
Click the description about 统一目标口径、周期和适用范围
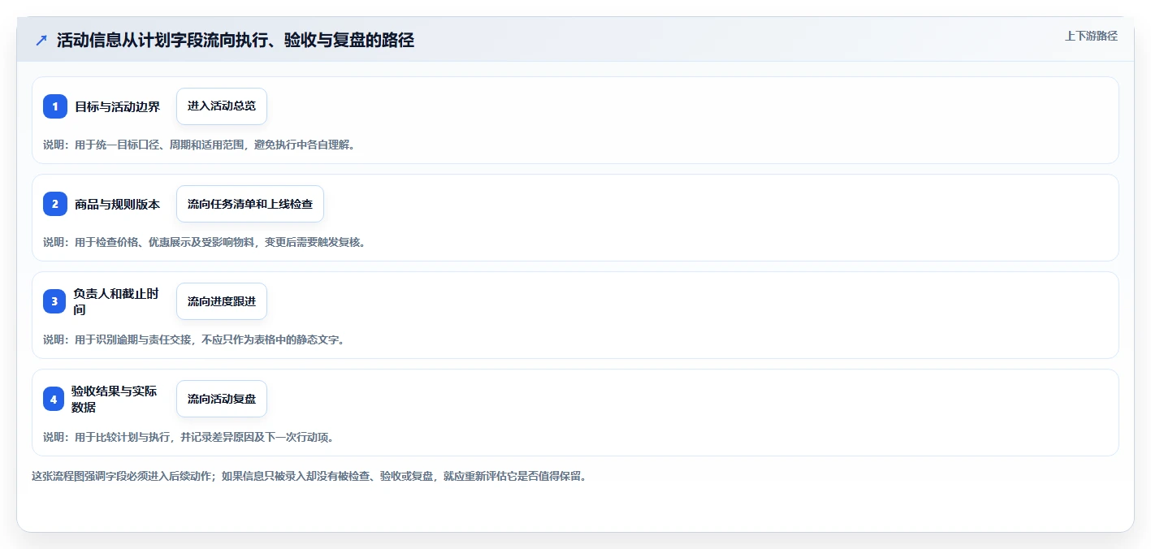tap(200, 145)
